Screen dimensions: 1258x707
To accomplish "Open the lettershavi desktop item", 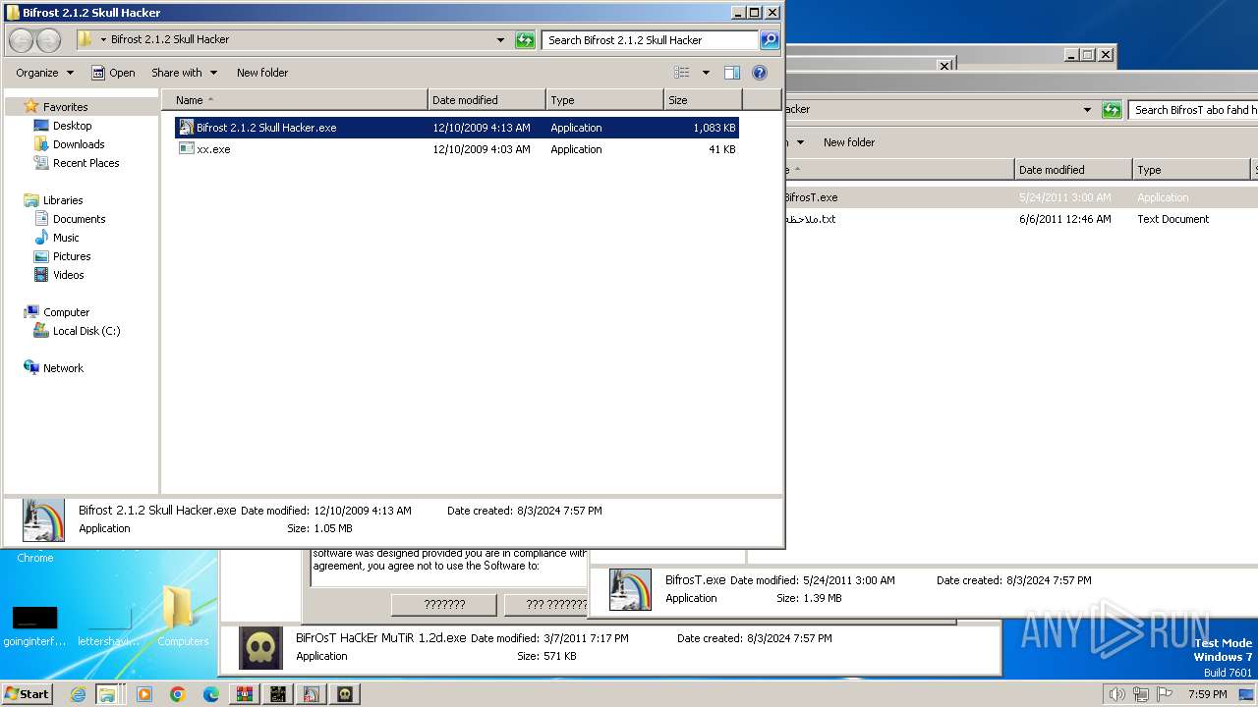I will coord(109,626).
